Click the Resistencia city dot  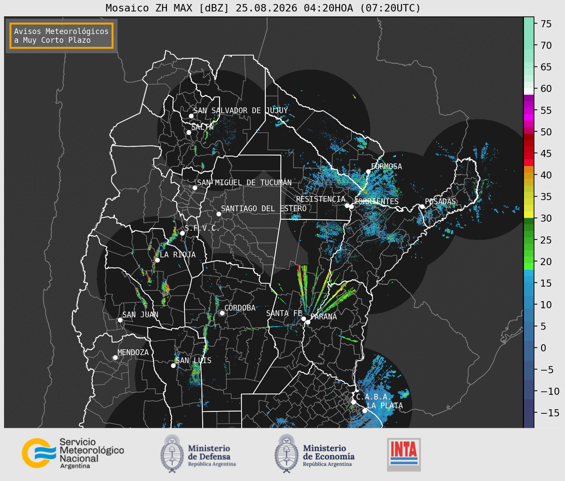click(x=347, y=205)
